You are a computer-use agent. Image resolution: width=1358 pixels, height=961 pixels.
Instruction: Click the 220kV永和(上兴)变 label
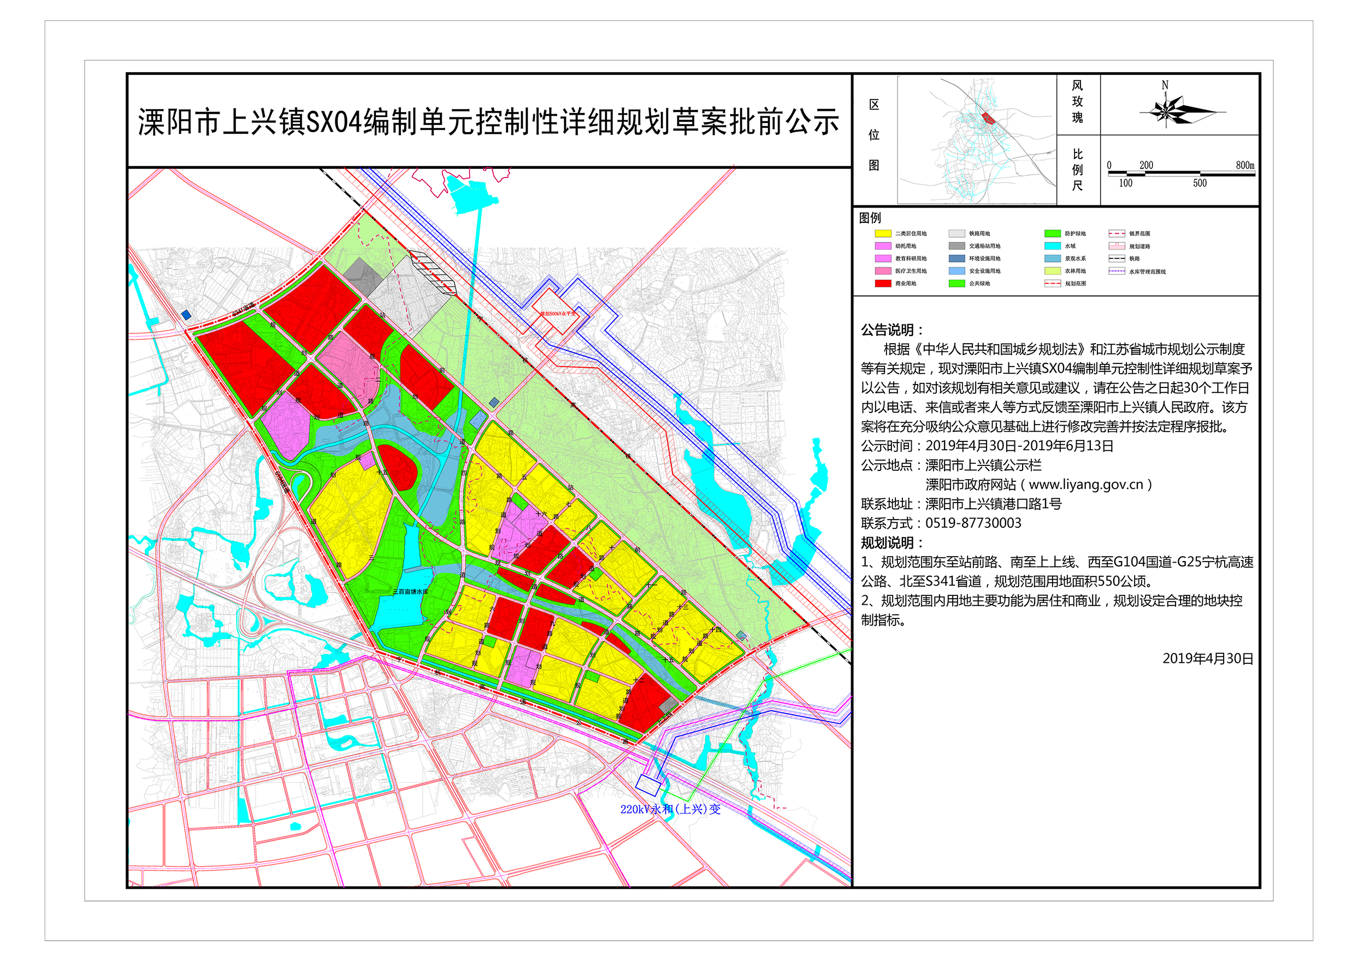[670, 809]
